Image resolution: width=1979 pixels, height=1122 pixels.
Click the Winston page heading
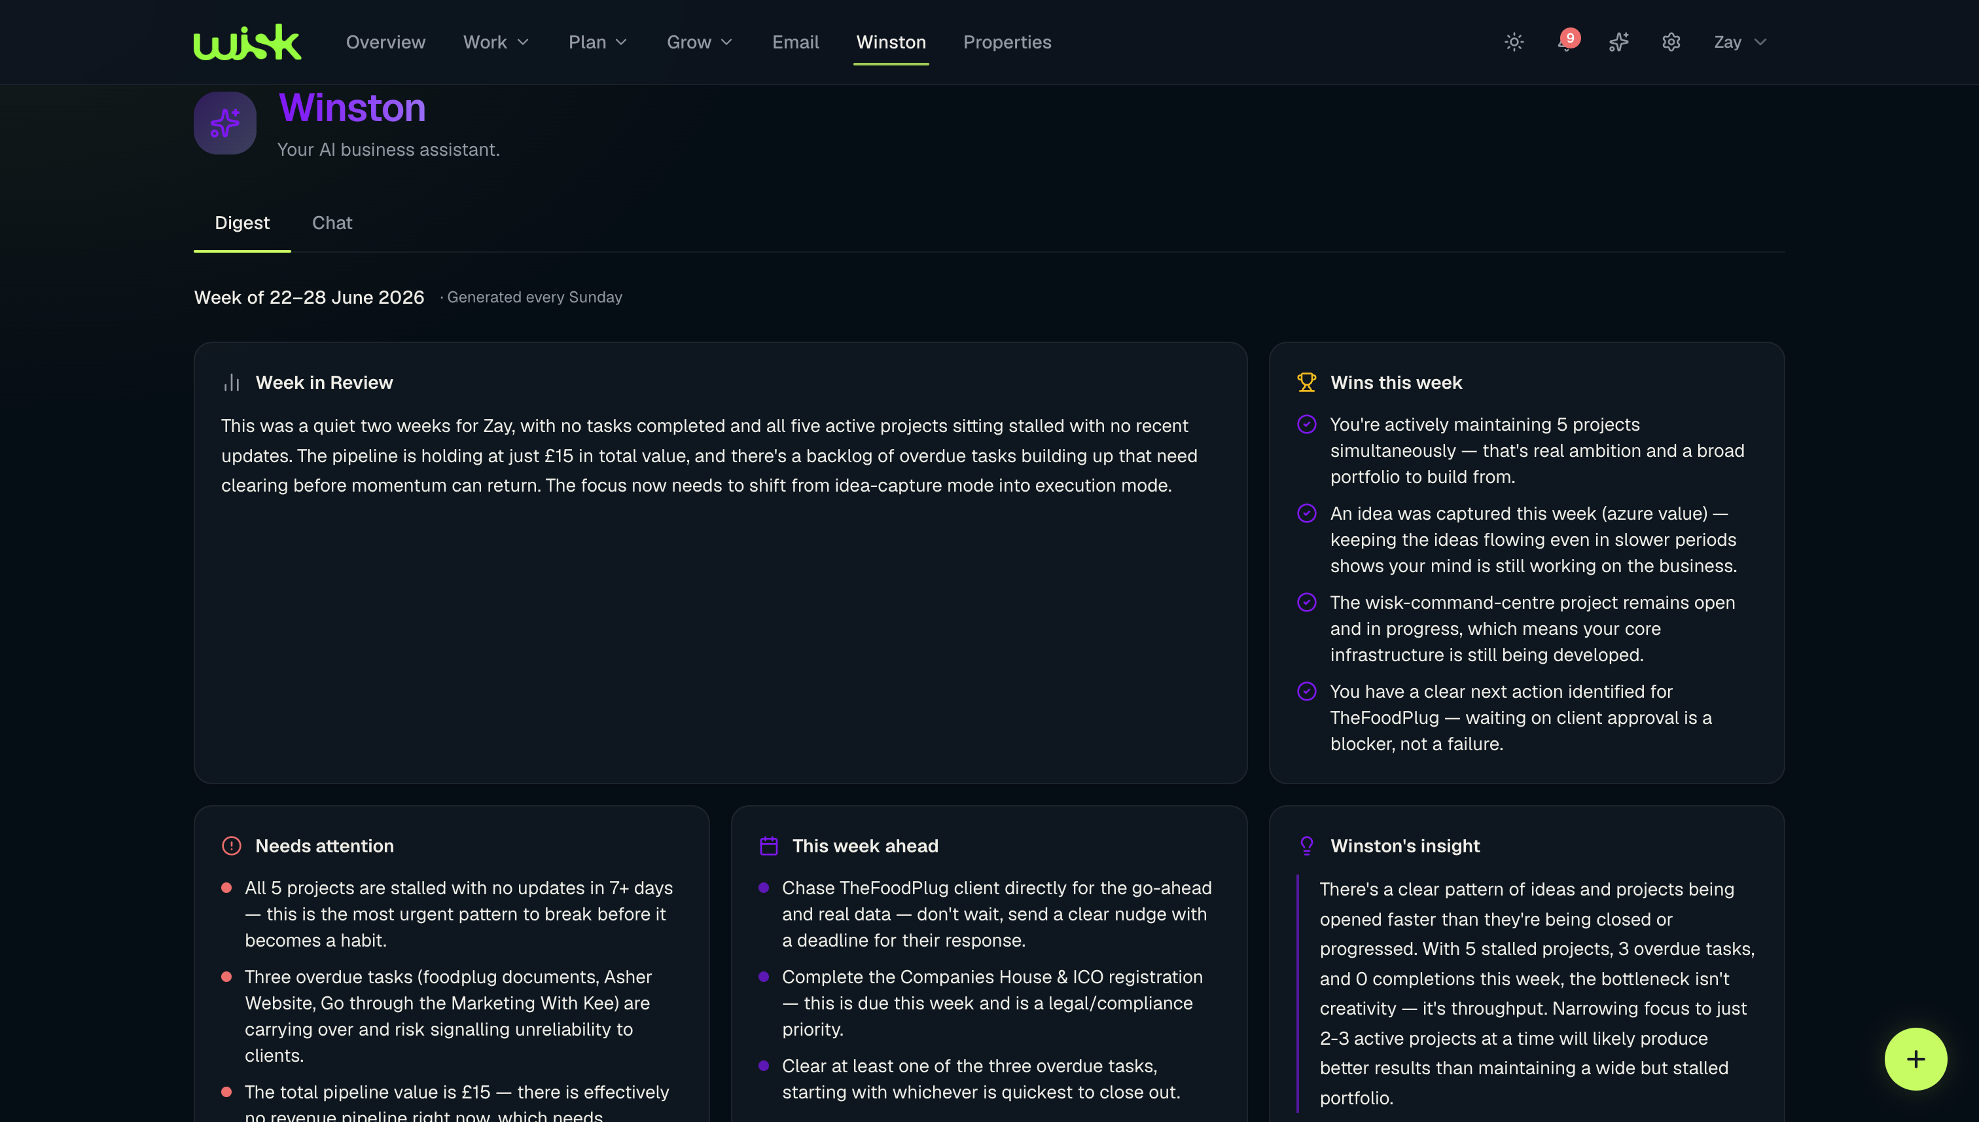352,107
